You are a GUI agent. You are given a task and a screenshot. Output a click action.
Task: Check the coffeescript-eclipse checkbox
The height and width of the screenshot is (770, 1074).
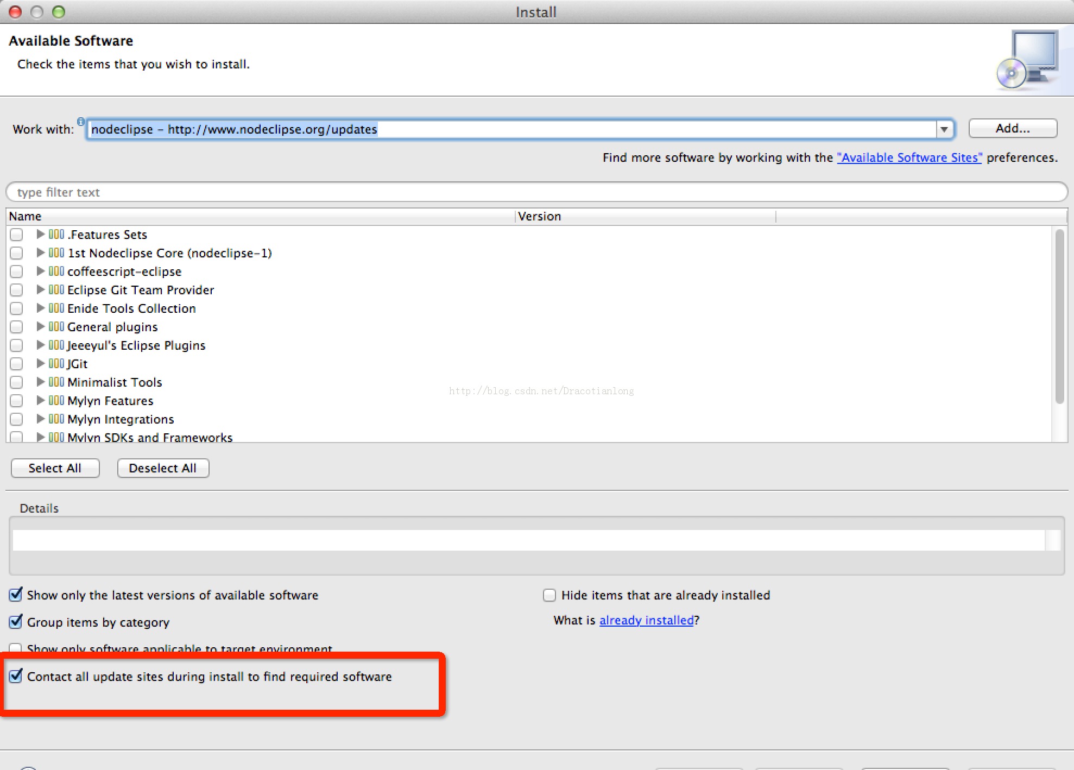tap(16, 272)
